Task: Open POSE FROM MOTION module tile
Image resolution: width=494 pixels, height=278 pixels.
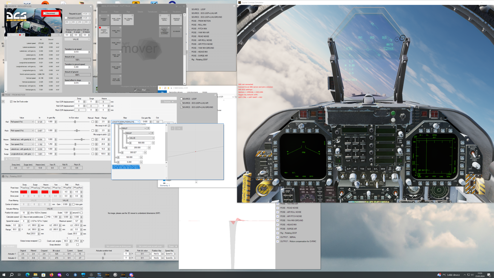Action: click(x=116, y=19)
